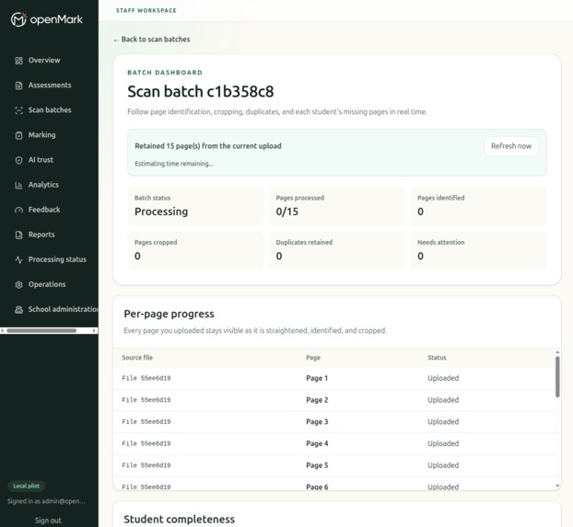573x527 pixels.
Task: Click the Scan batches scanner icon
Action: point(18,110)
